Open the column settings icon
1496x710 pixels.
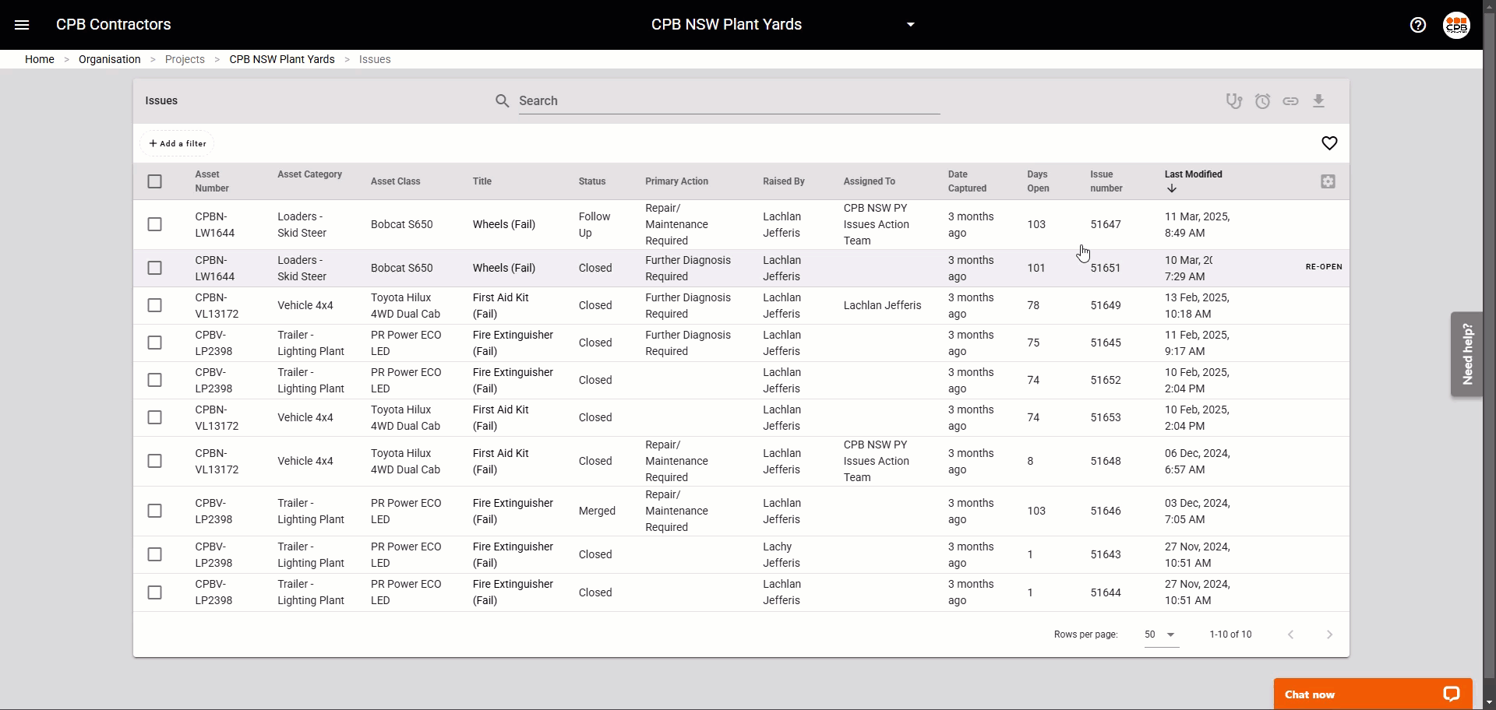[x=1328, y=181]
